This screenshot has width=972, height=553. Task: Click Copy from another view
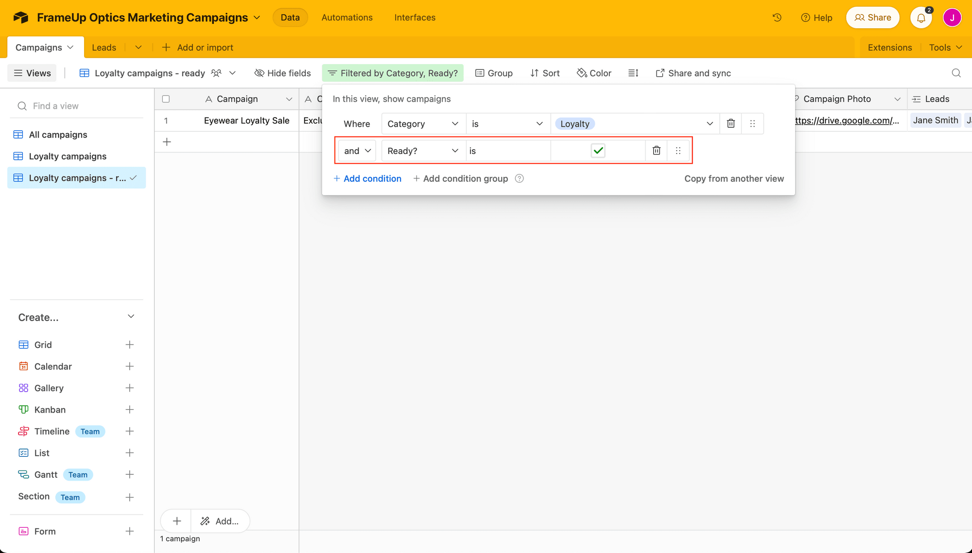733,178
